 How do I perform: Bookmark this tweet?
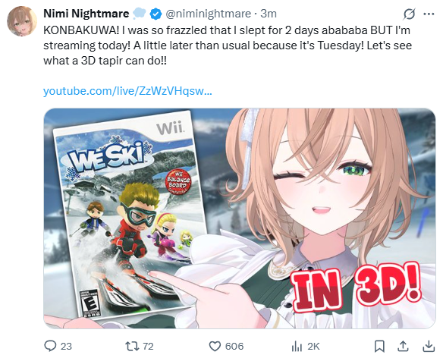coord(379,346)
